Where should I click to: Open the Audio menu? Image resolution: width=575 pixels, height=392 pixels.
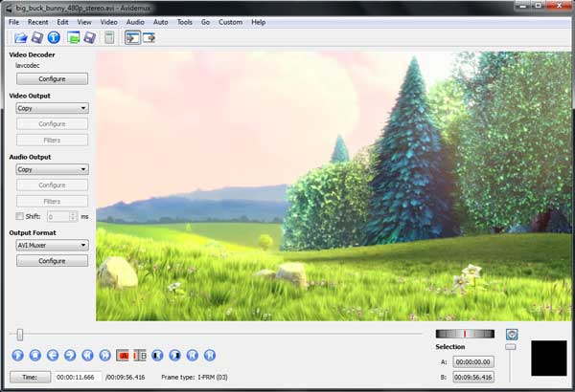tap(135, 22)
